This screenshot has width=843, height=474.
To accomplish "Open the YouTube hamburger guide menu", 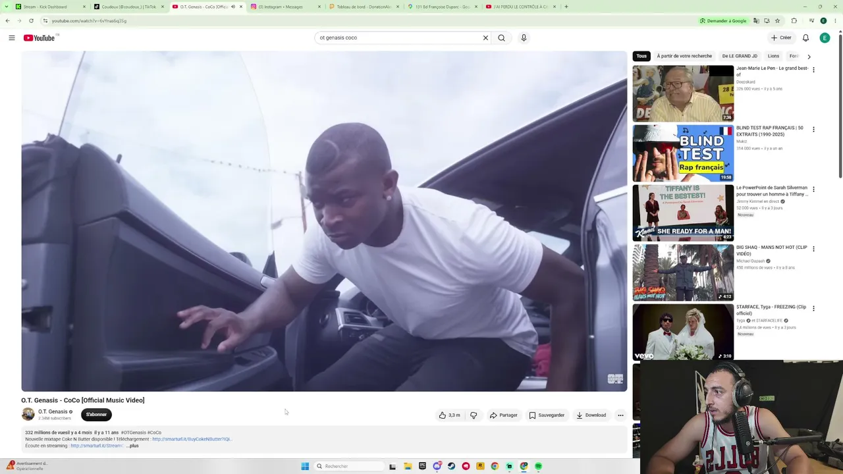I will [12, 38].
